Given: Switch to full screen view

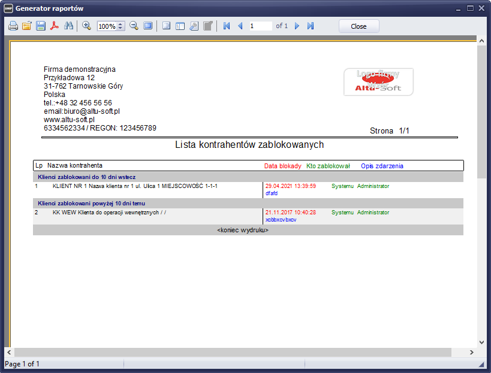Looking at the screenshot, I should 148,26.
